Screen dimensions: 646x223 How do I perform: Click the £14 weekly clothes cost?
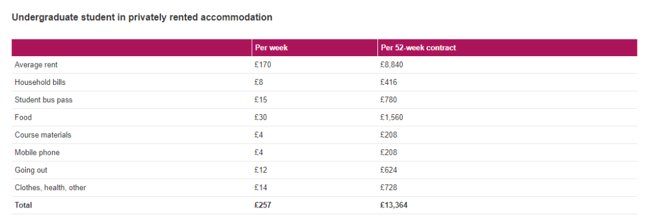pyautogui.click(x=261, y=188)
